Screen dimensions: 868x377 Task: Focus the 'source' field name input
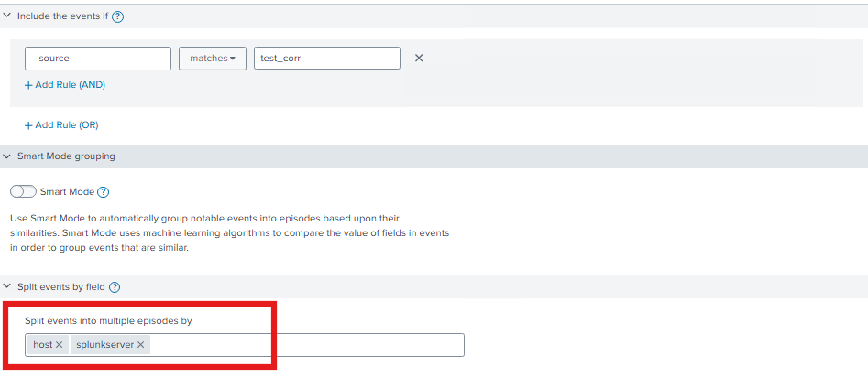pyautogui.click(x=98, y=59)
